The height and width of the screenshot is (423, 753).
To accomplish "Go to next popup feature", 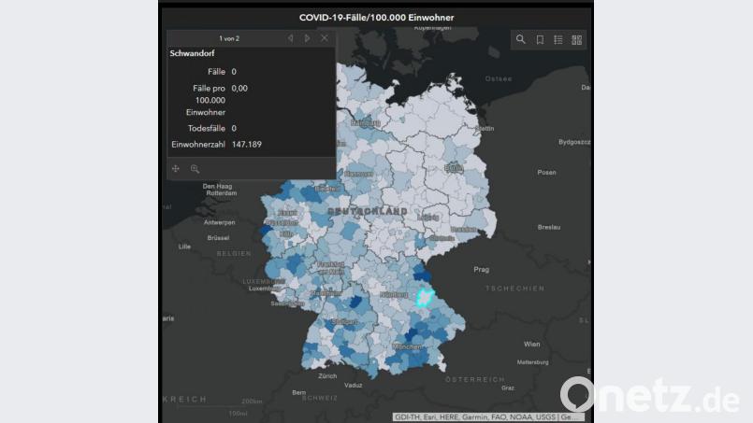I will tap(307, 38).
